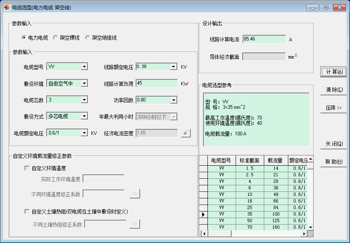Viewport: 350px width, 243px height.
Task: Click the 线路计算电流 output field
Action: pos(264,39)
